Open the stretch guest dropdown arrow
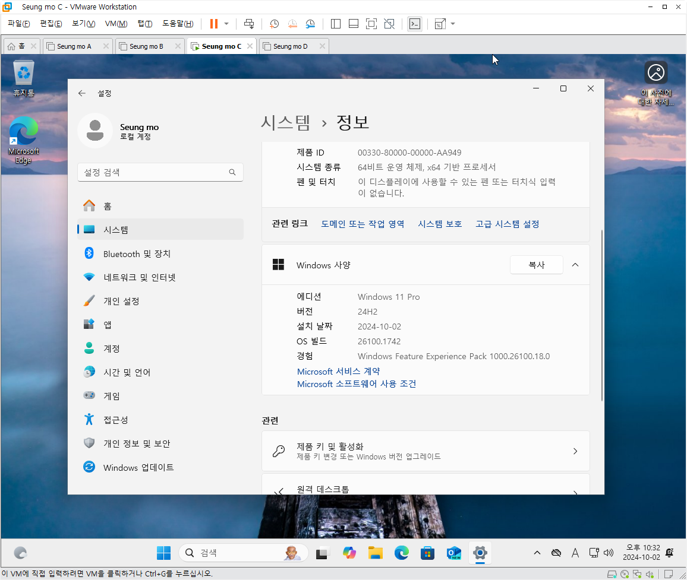The height and width of the screenshot is (580, 687). click(x=453, y=24)
